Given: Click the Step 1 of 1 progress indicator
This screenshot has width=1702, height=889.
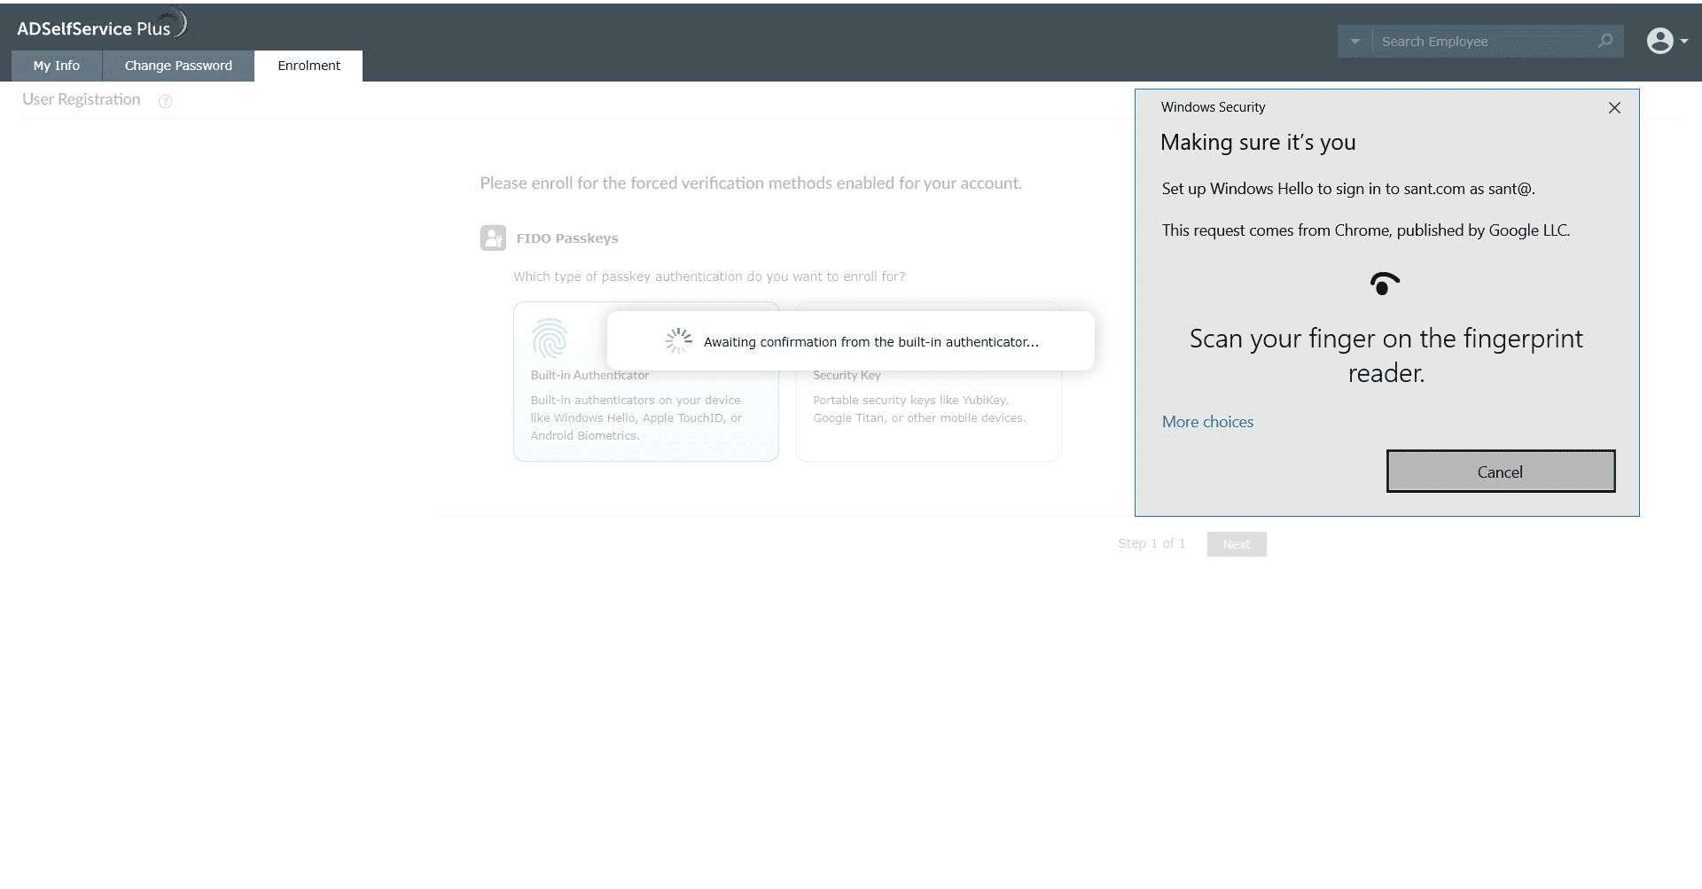Looking at the screenshot, I should [x=1152, y=543].
